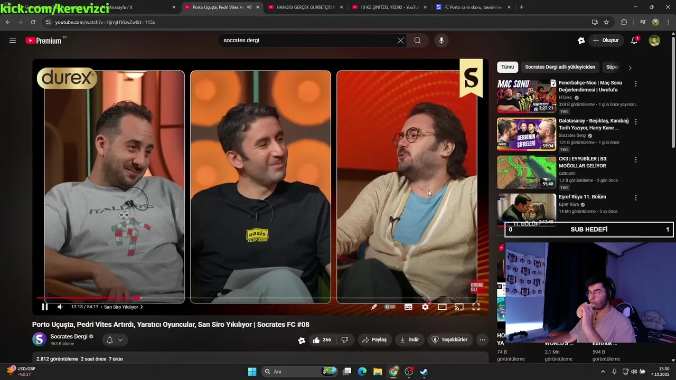The width and height of the screenshot is (676, 380).
Task: Dislike the video
Action: click(x=345, y=340)
